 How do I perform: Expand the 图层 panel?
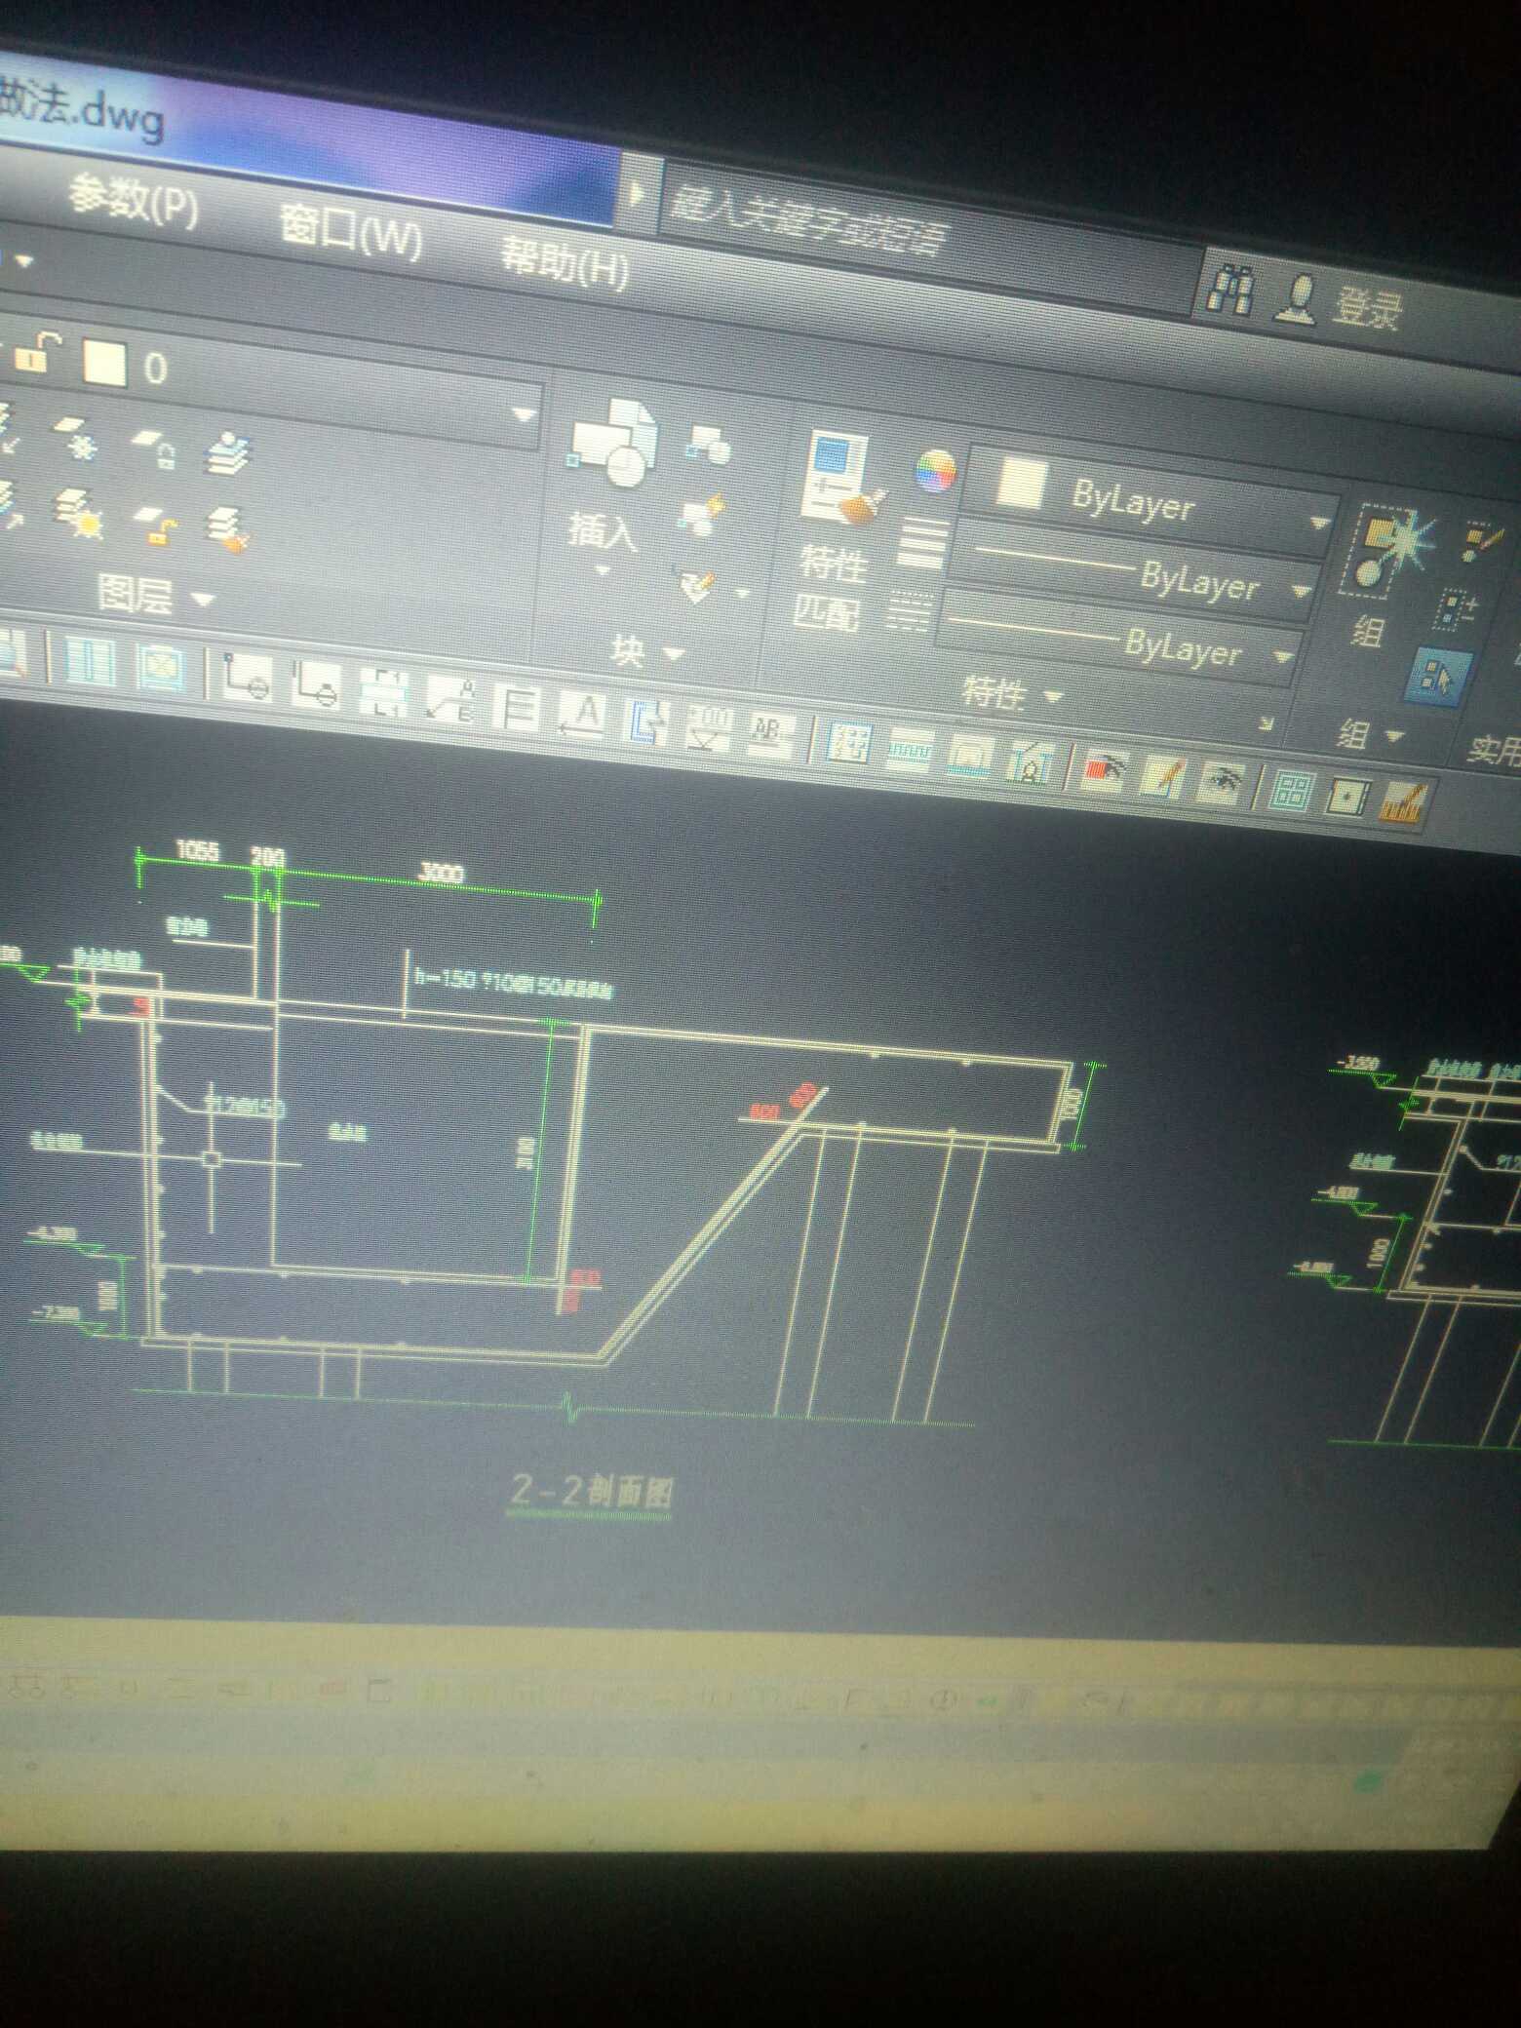[x=154, y=595]
